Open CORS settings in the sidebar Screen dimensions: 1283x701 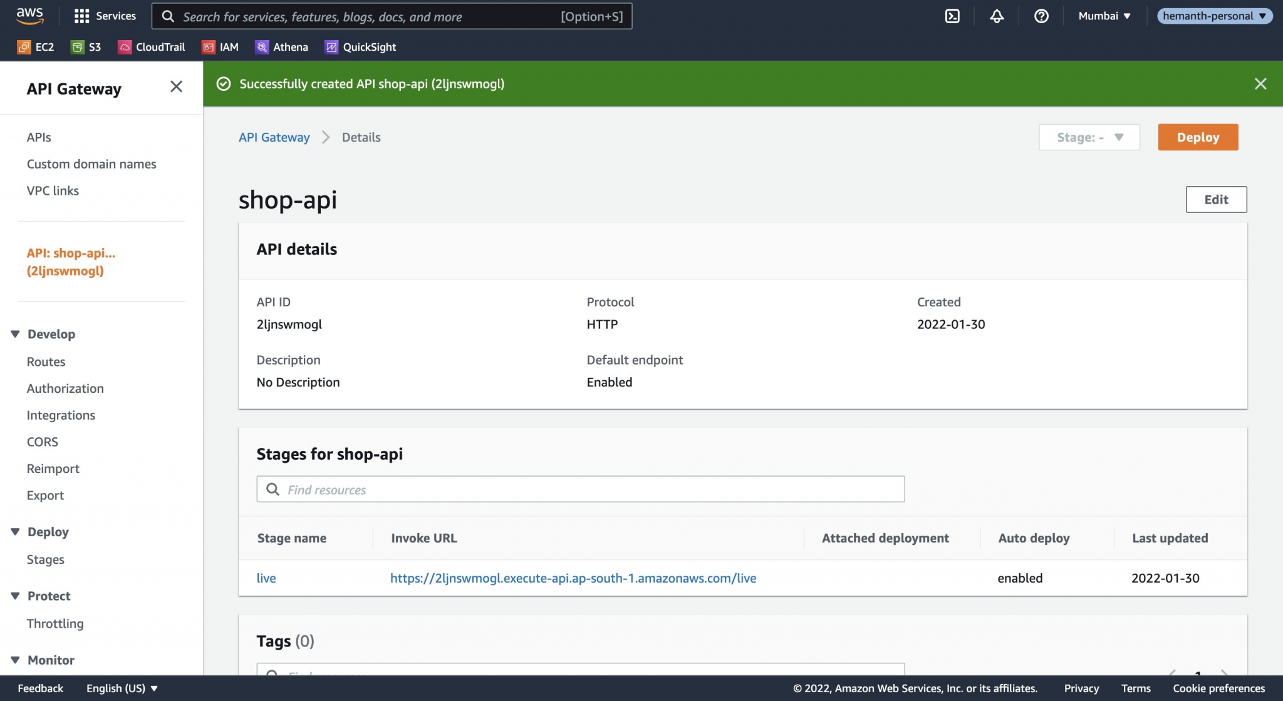[42, 442]
